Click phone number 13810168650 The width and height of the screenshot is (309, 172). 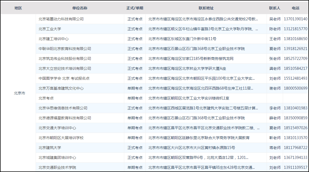point(296,39)
